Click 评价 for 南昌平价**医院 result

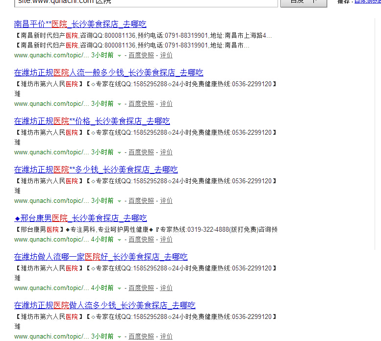[x=166, y=55]
